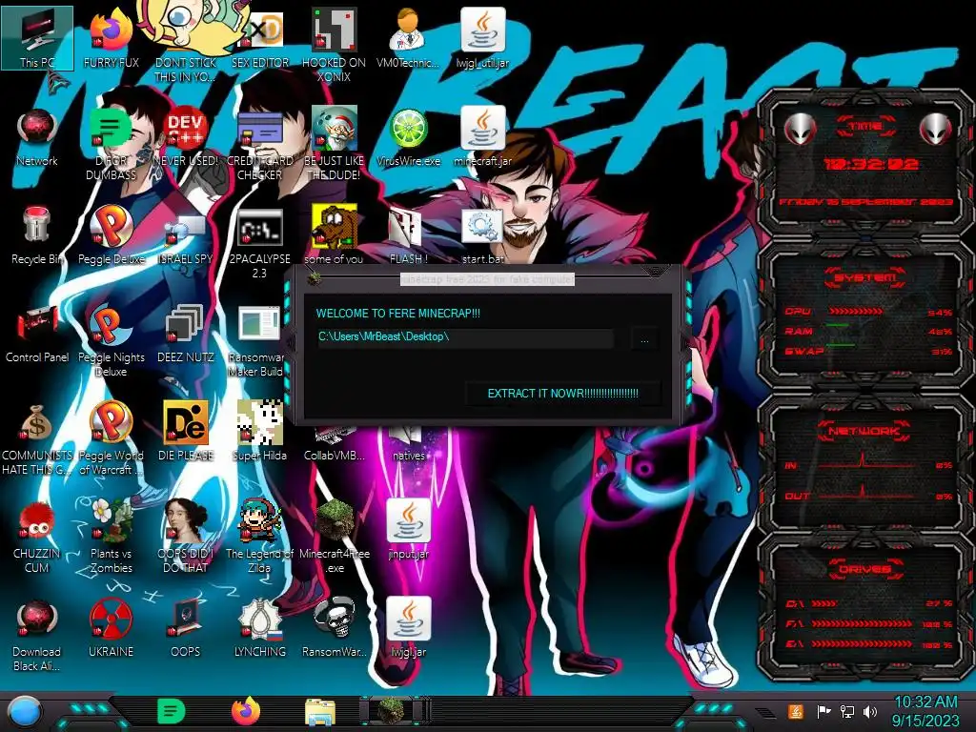Image resolution: width=976 pixels, height=732 pixels.
Task: Select the DIE PLEASE icon
Action: tap(186, 431)
